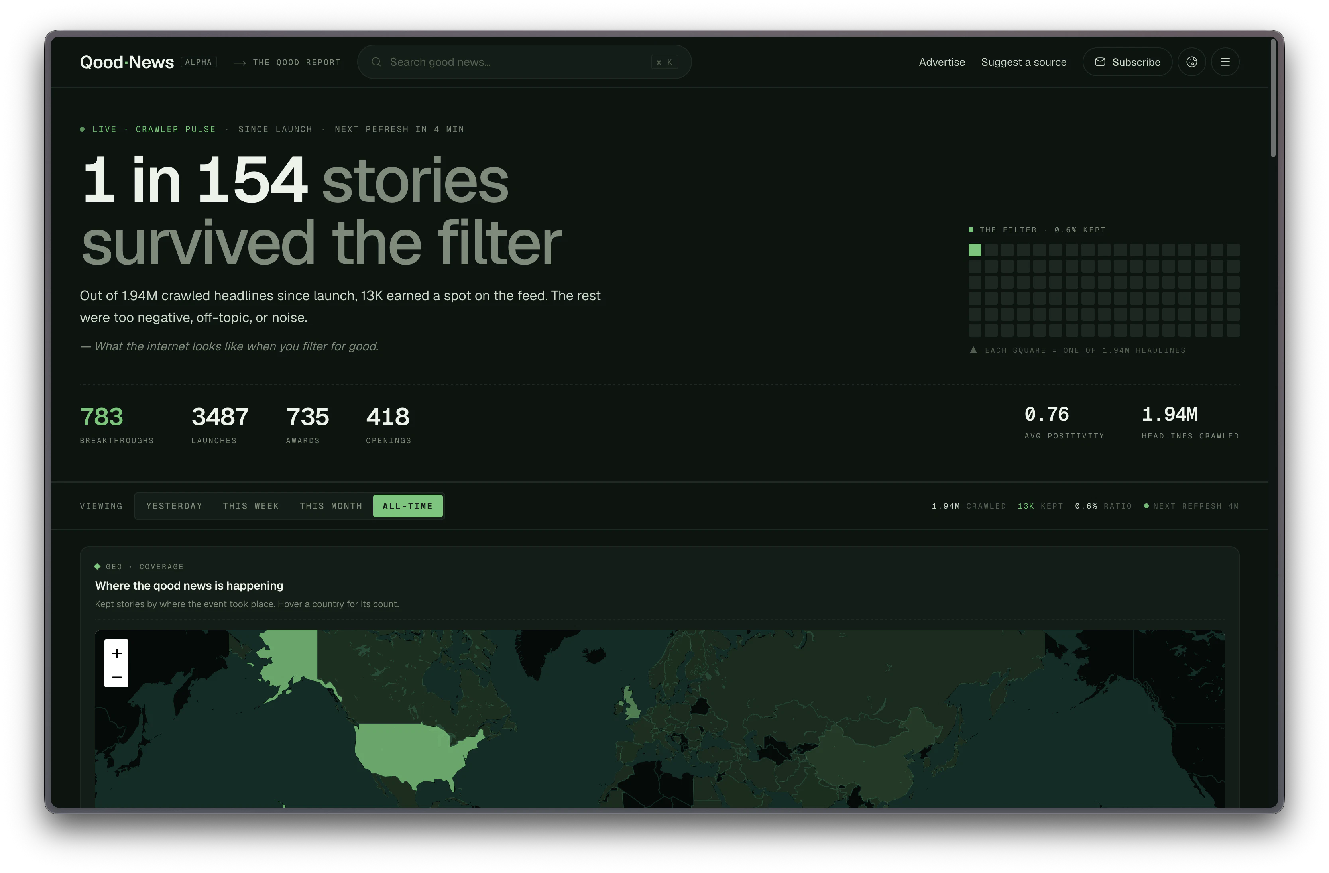Image resolution: width=1329 pixels, height=873 pixels.
Task: Click the ALPHA badge next to logo
Action: 198,62
